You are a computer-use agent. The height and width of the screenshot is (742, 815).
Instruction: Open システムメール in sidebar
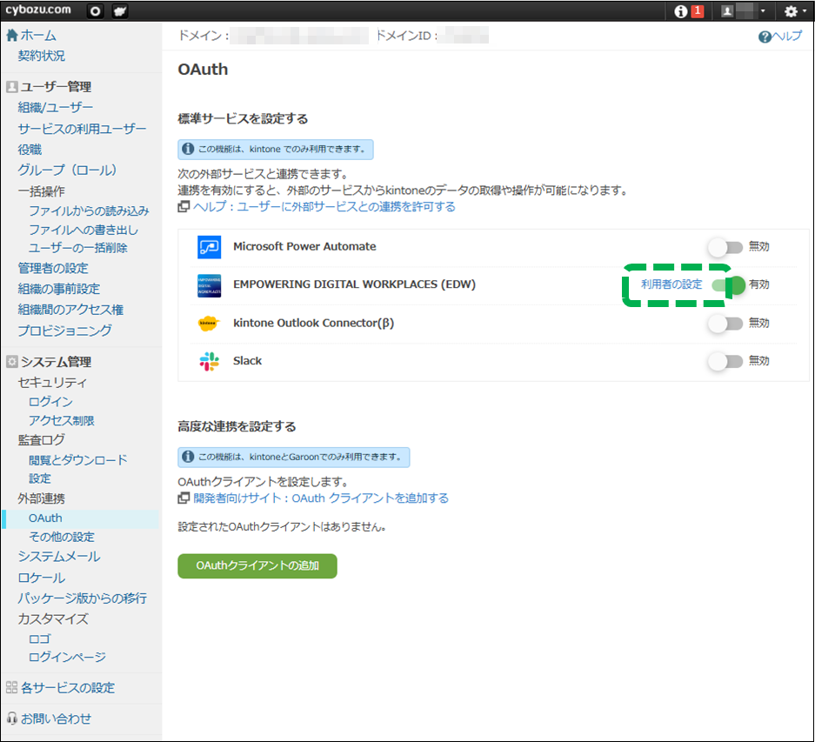pos(59,557)
